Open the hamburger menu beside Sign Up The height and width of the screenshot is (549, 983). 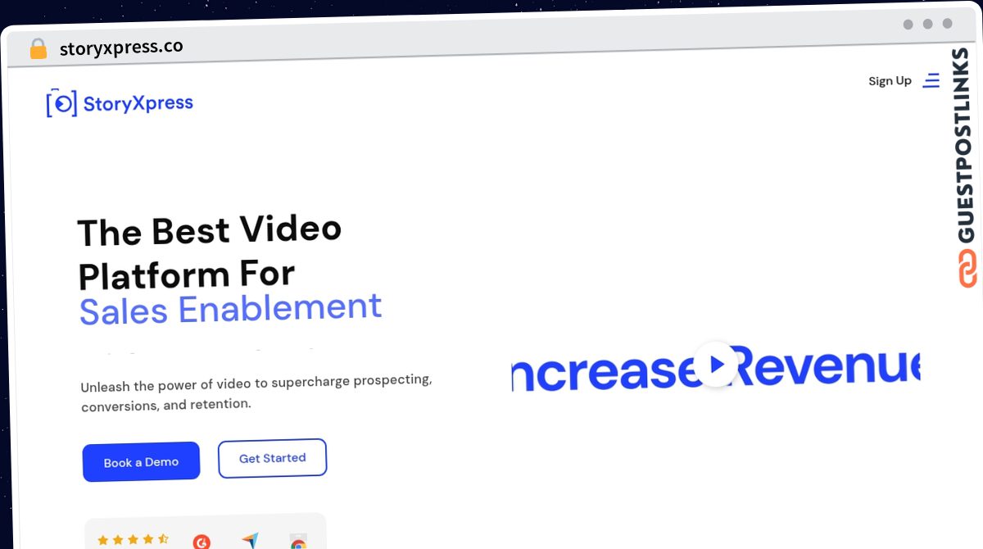(931, 80)
